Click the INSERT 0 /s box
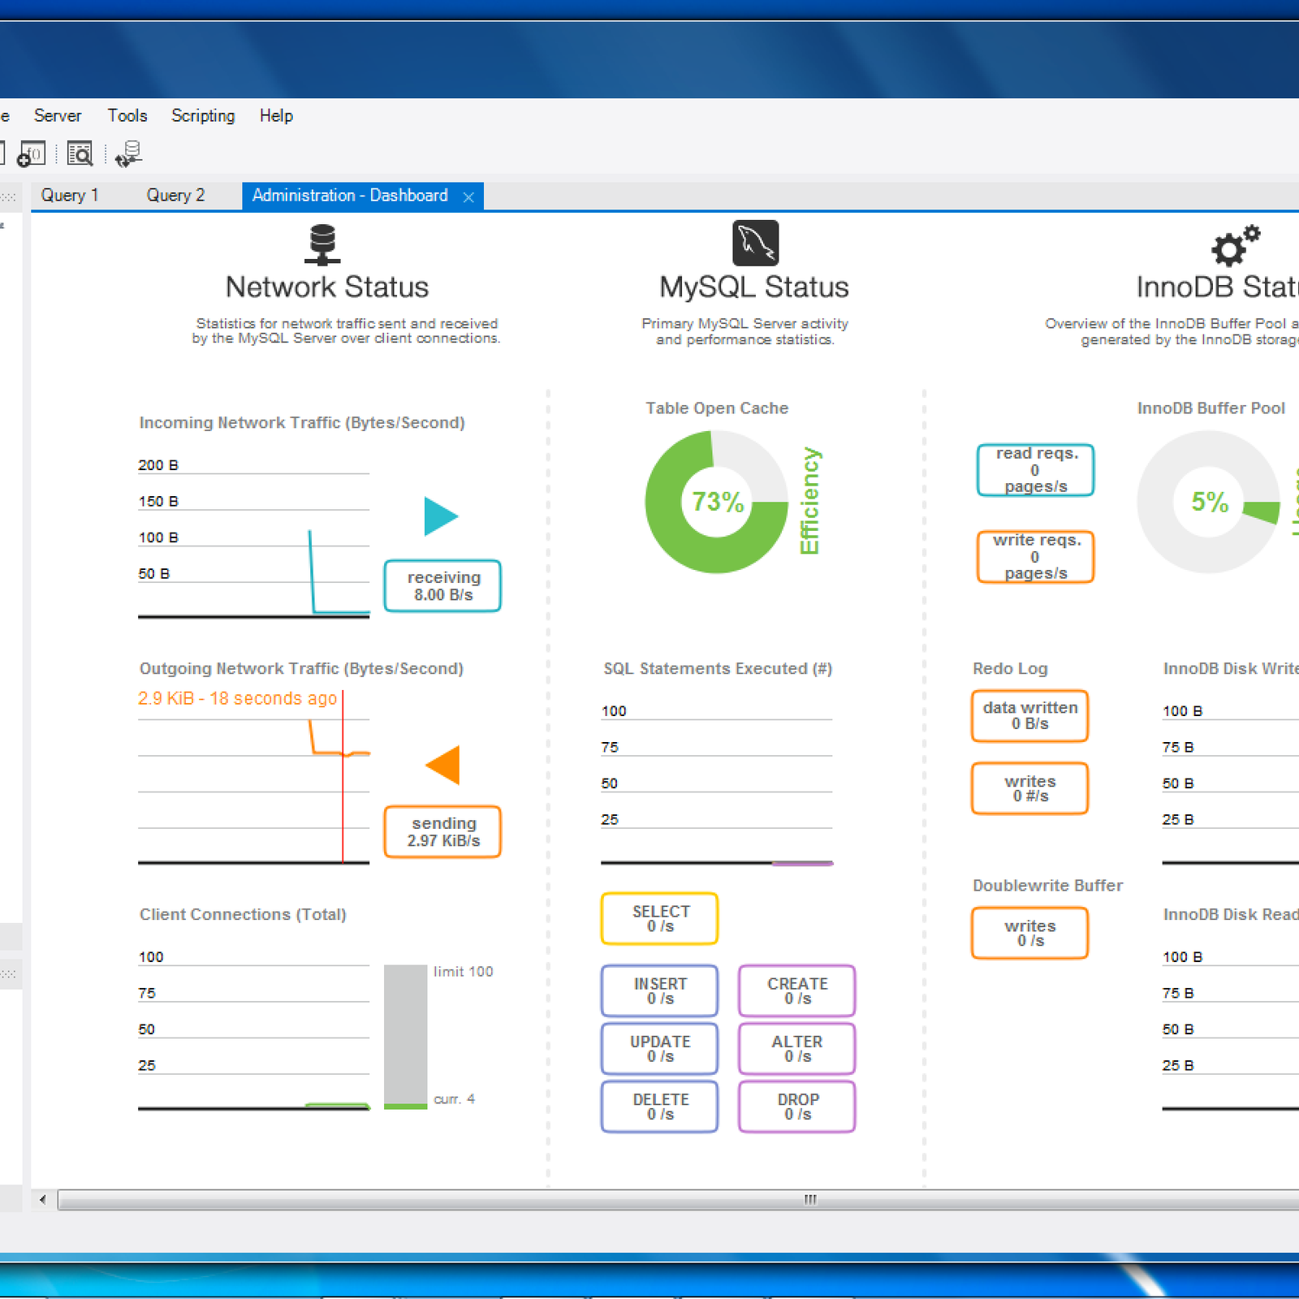 point(660,990)
